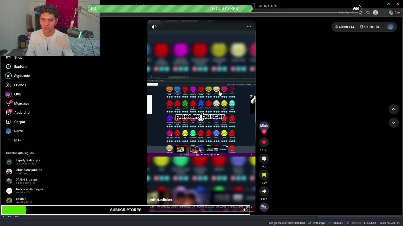Mute the video with speaker icon

tap(154, 27)
